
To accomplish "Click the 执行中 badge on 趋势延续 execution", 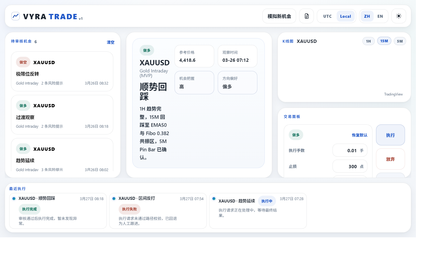I will coord(267,201).
